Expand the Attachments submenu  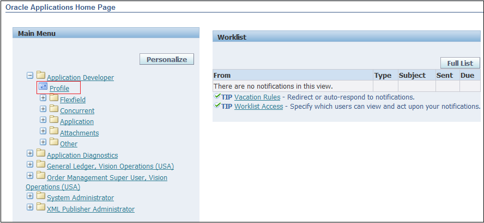[x=43, y=131]
